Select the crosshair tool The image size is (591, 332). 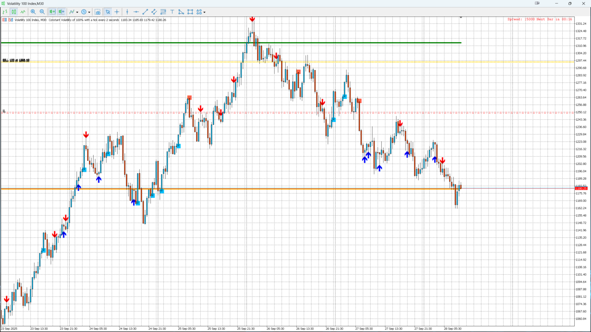(x=117, y=12)
